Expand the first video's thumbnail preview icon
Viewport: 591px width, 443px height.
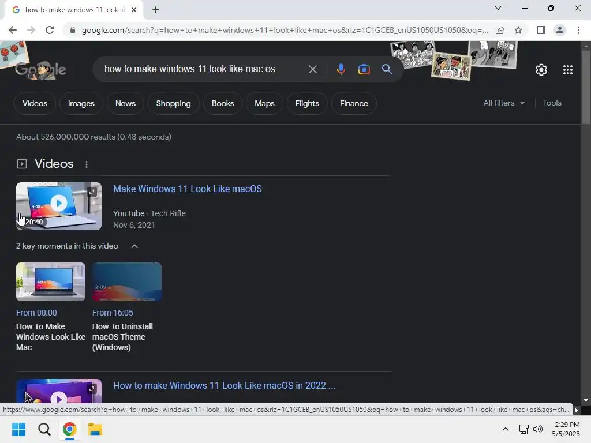(x=92, y=192)
